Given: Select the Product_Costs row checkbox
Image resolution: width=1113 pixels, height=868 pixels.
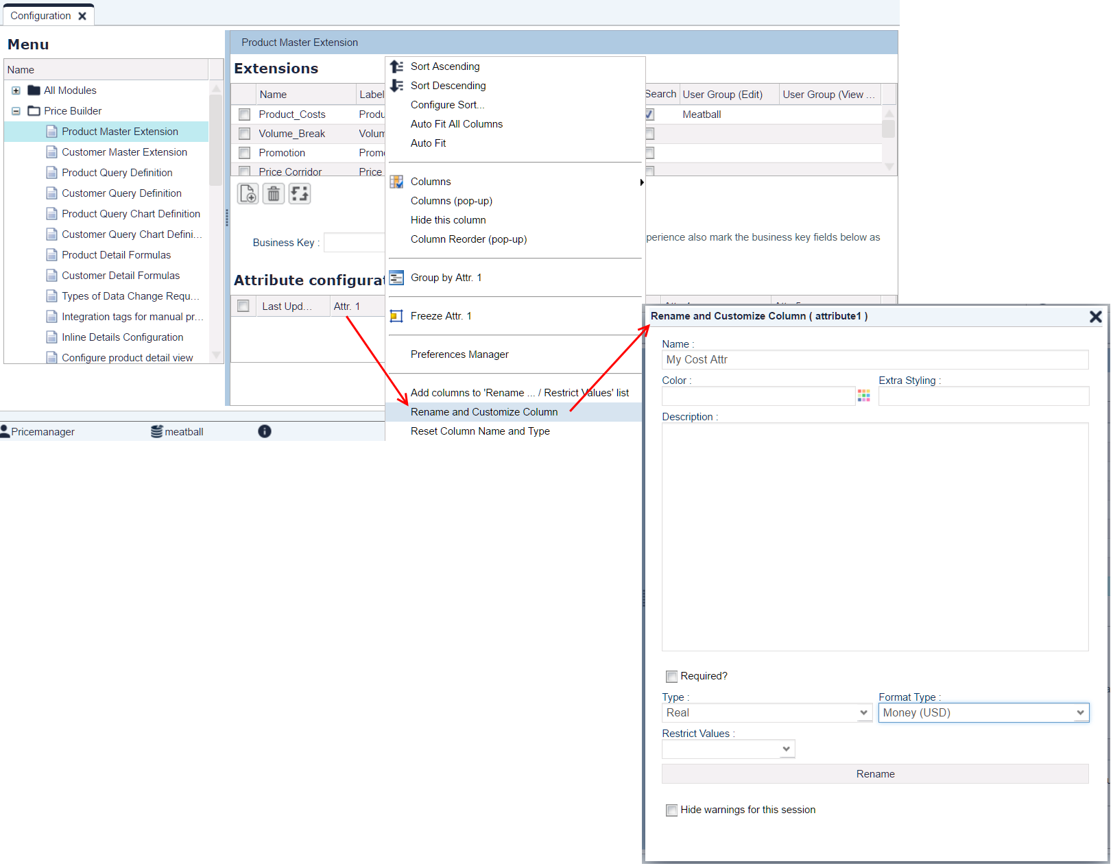Looking at the screenshot, I should click(x=244, y=114).
